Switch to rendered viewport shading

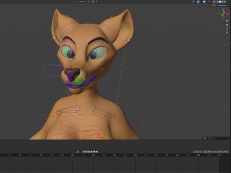pos(225,2)
